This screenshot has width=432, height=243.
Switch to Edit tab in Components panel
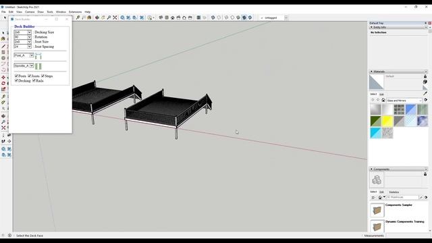(x=381, y=192)
